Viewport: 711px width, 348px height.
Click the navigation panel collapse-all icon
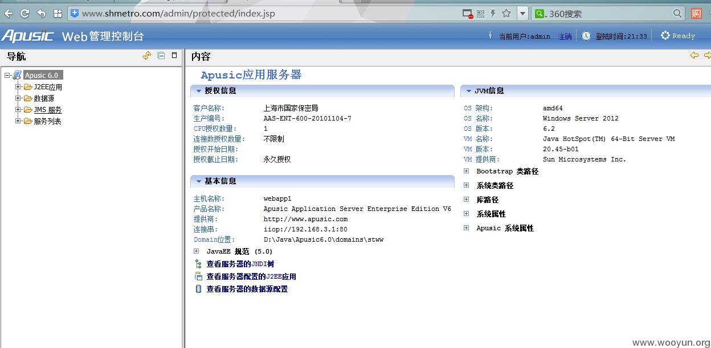coord(161,56)
